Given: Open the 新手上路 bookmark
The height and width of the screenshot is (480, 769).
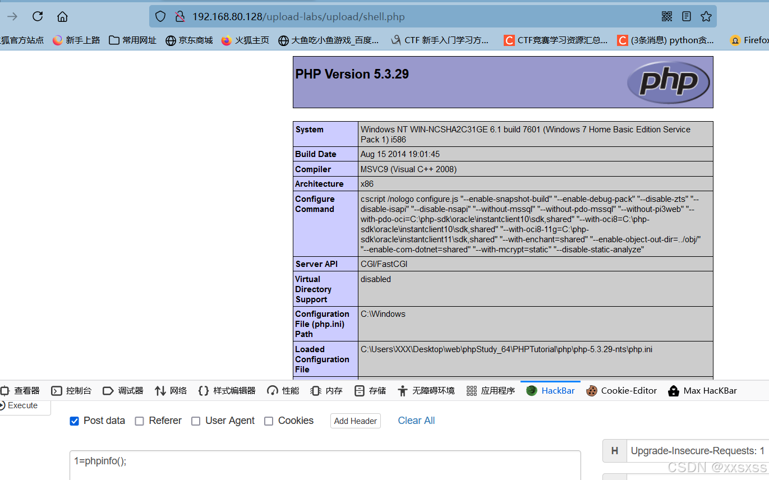Looking at the screenshot, I should pyautogui.click(x=76, y=40).
